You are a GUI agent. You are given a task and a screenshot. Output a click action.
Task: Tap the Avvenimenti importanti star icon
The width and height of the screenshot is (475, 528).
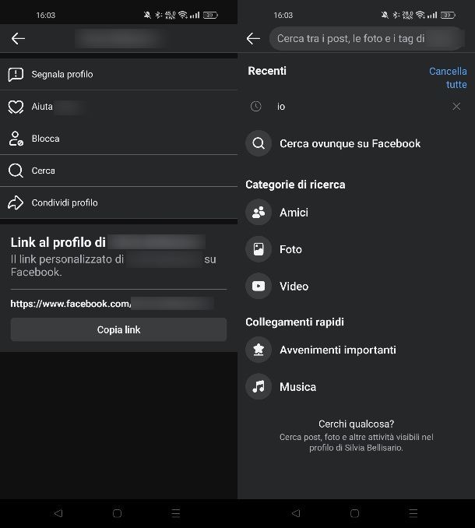(x=259, y=350)
